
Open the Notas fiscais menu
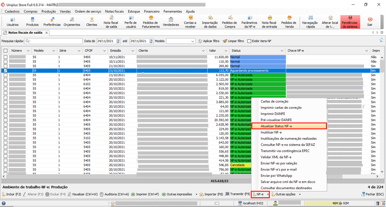click(115, 11)
